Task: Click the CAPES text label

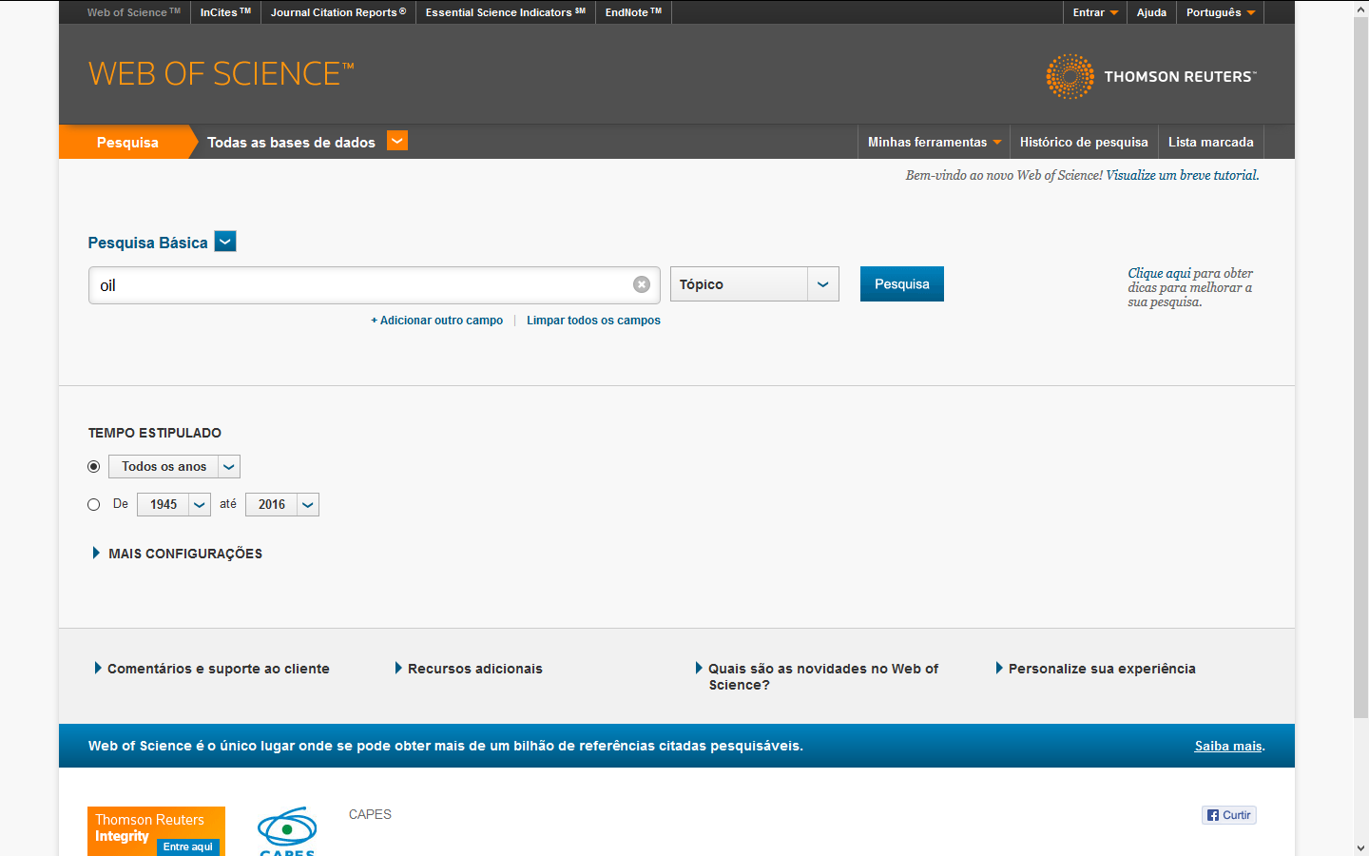Action: coord(370,814)
